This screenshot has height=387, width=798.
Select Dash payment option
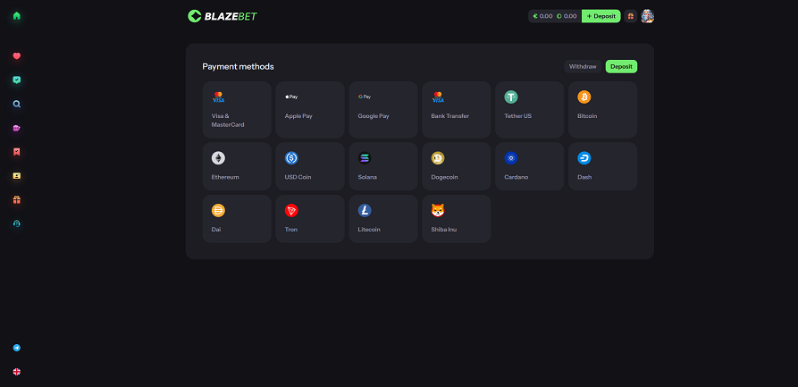point(602,166)
